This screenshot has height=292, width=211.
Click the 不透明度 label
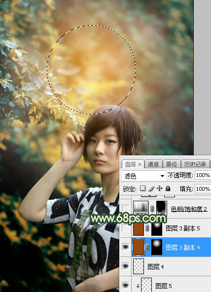click(x=180, y=175)
